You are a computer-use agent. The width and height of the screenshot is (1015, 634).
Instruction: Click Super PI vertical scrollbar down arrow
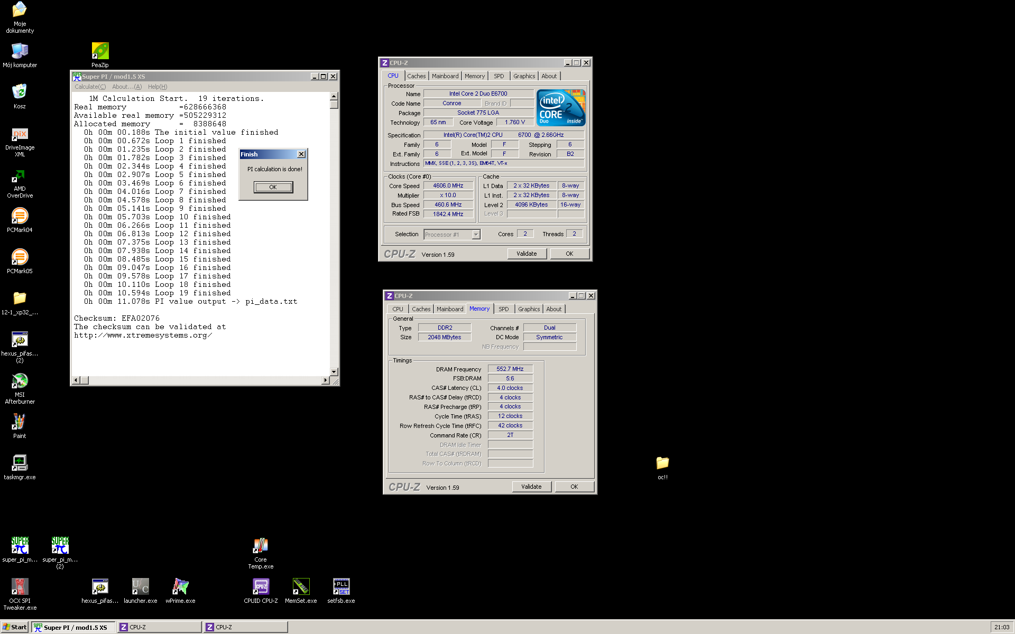coord(334,371)
